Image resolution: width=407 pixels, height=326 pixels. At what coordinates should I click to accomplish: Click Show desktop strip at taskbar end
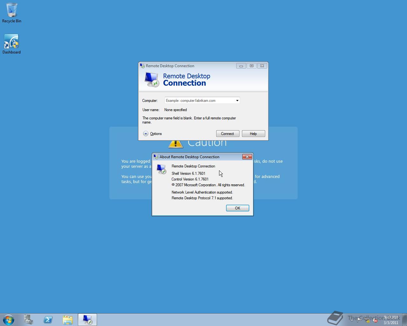coord(405,320)
